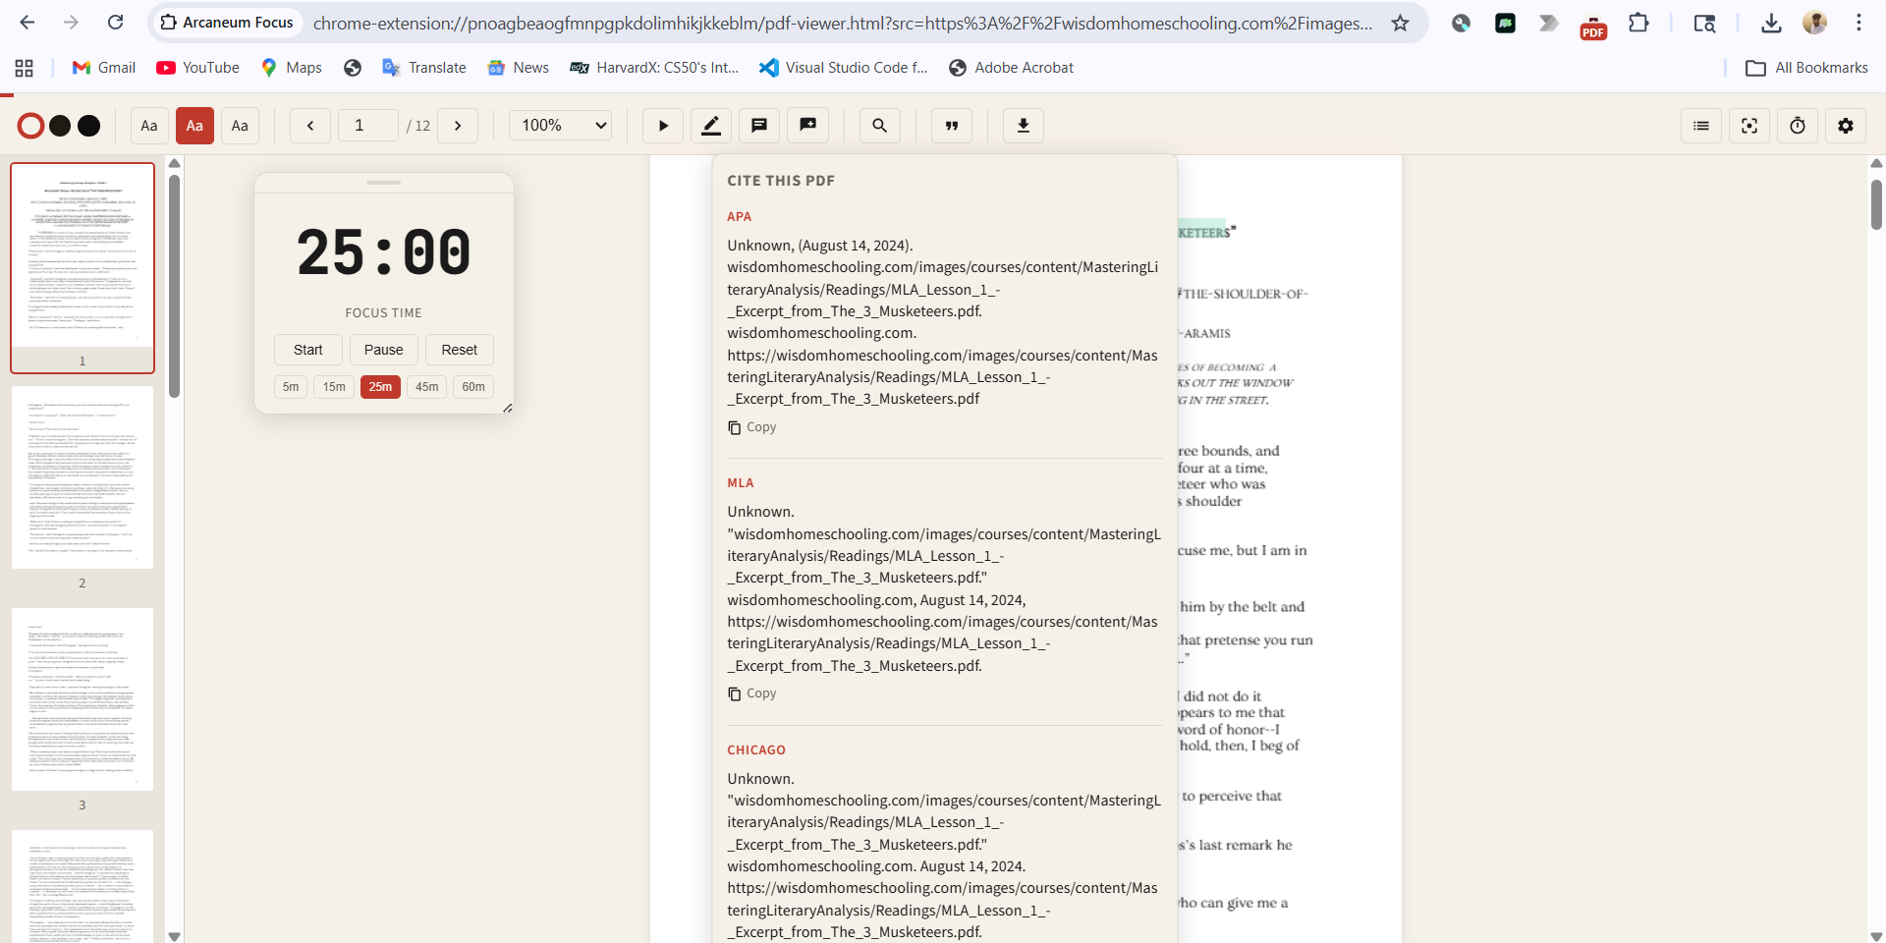This screenshot has height=943, width=1886.
Task: Toggle the focus timer stopwatch icon
Action: (1798, 126)
